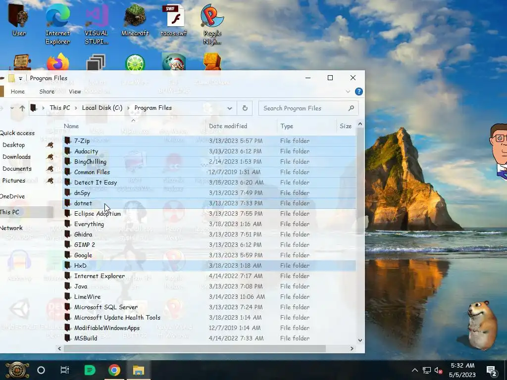Launch Peggle Nights desktop shortcut
The image size is (507, 380).
click(212, 23)
